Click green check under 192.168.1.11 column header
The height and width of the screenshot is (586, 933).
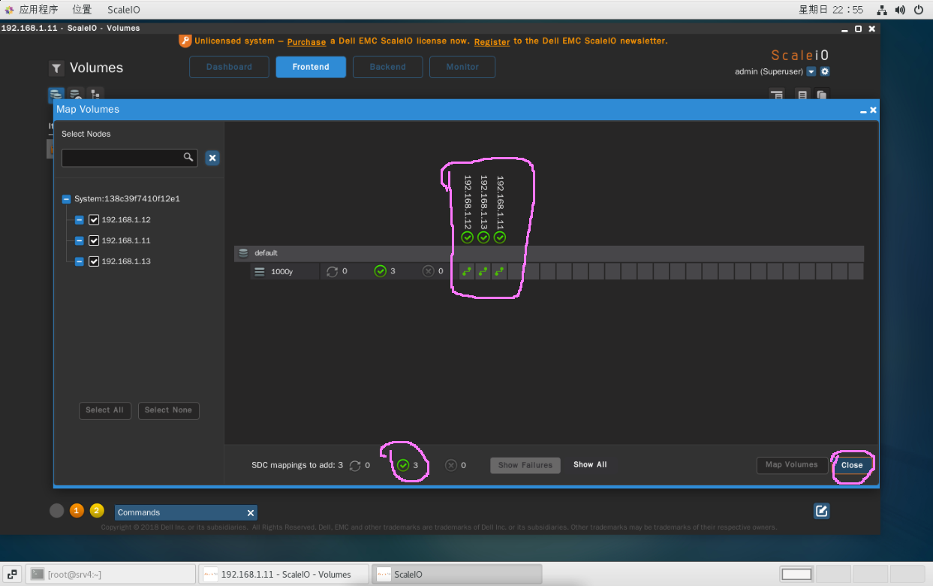click(x=500, y=237)
